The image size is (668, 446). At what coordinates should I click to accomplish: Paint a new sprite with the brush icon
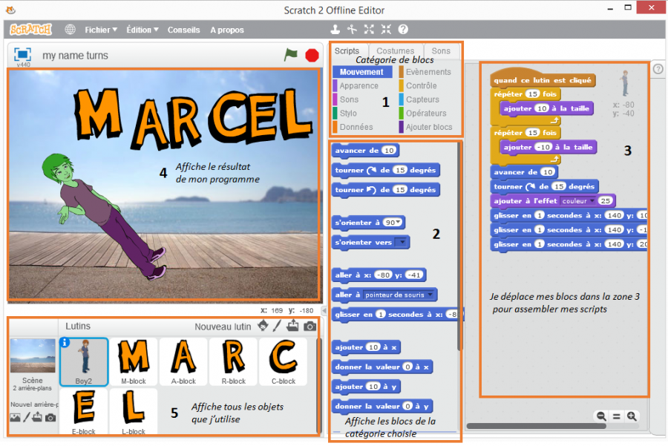pyautogui.click(x=277, y=327)
